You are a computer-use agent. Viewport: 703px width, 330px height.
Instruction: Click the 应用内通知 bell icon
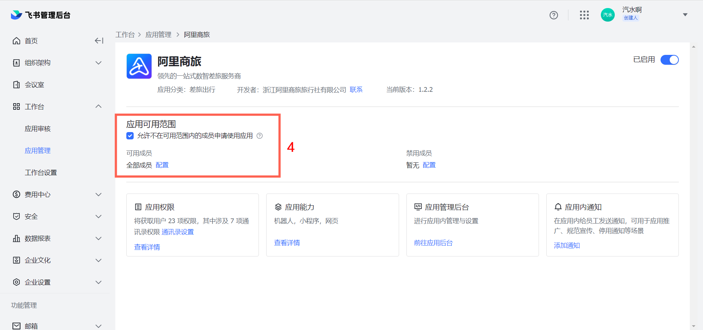(x=558, y=207)
